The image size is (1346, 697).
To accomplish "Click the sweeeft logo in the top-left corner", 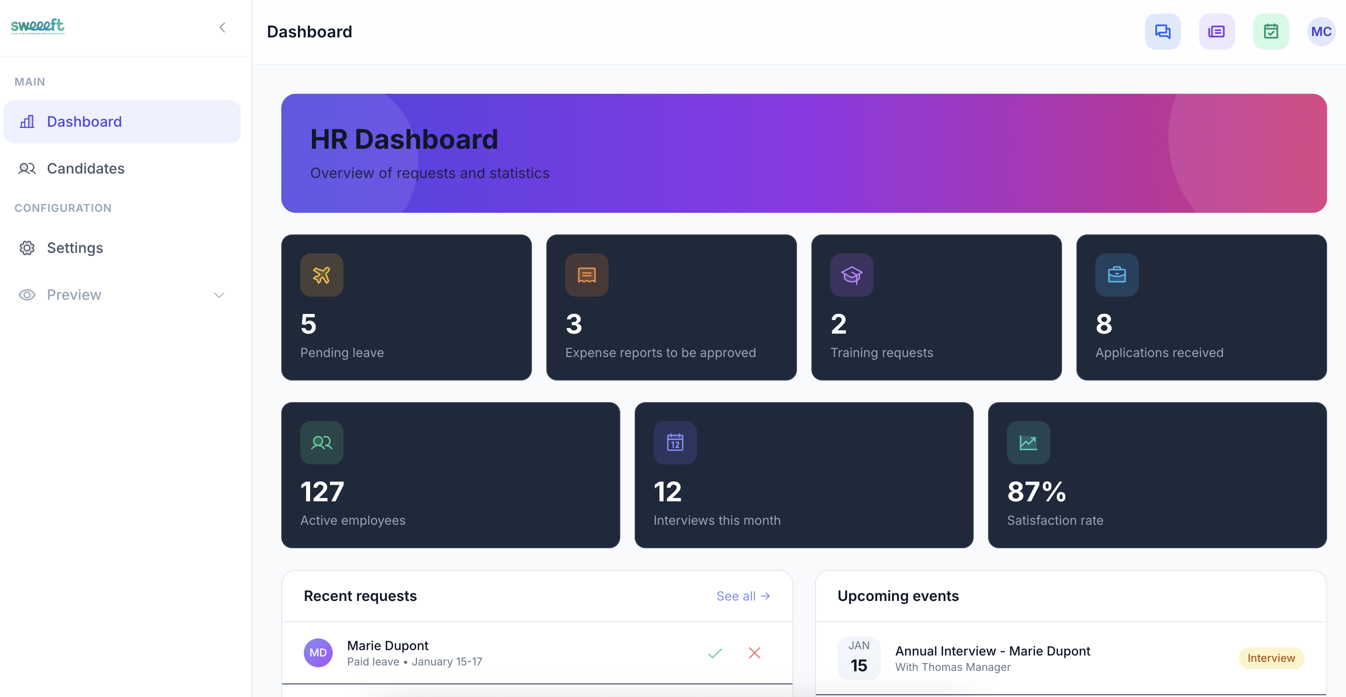I will [x=37, y=26].
